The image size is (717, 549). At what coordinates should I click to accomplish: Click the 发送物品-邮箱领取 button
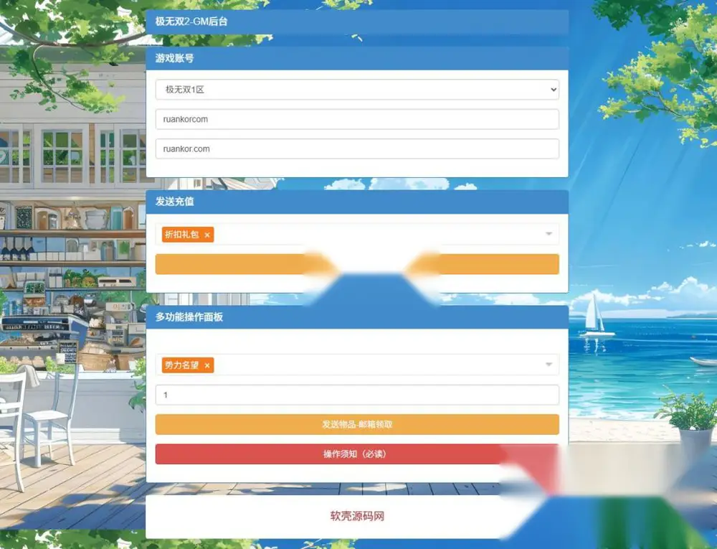[x=356, y=424]
